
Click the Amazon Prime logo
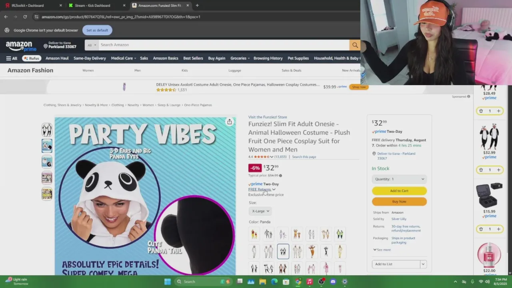click(21, 46)
